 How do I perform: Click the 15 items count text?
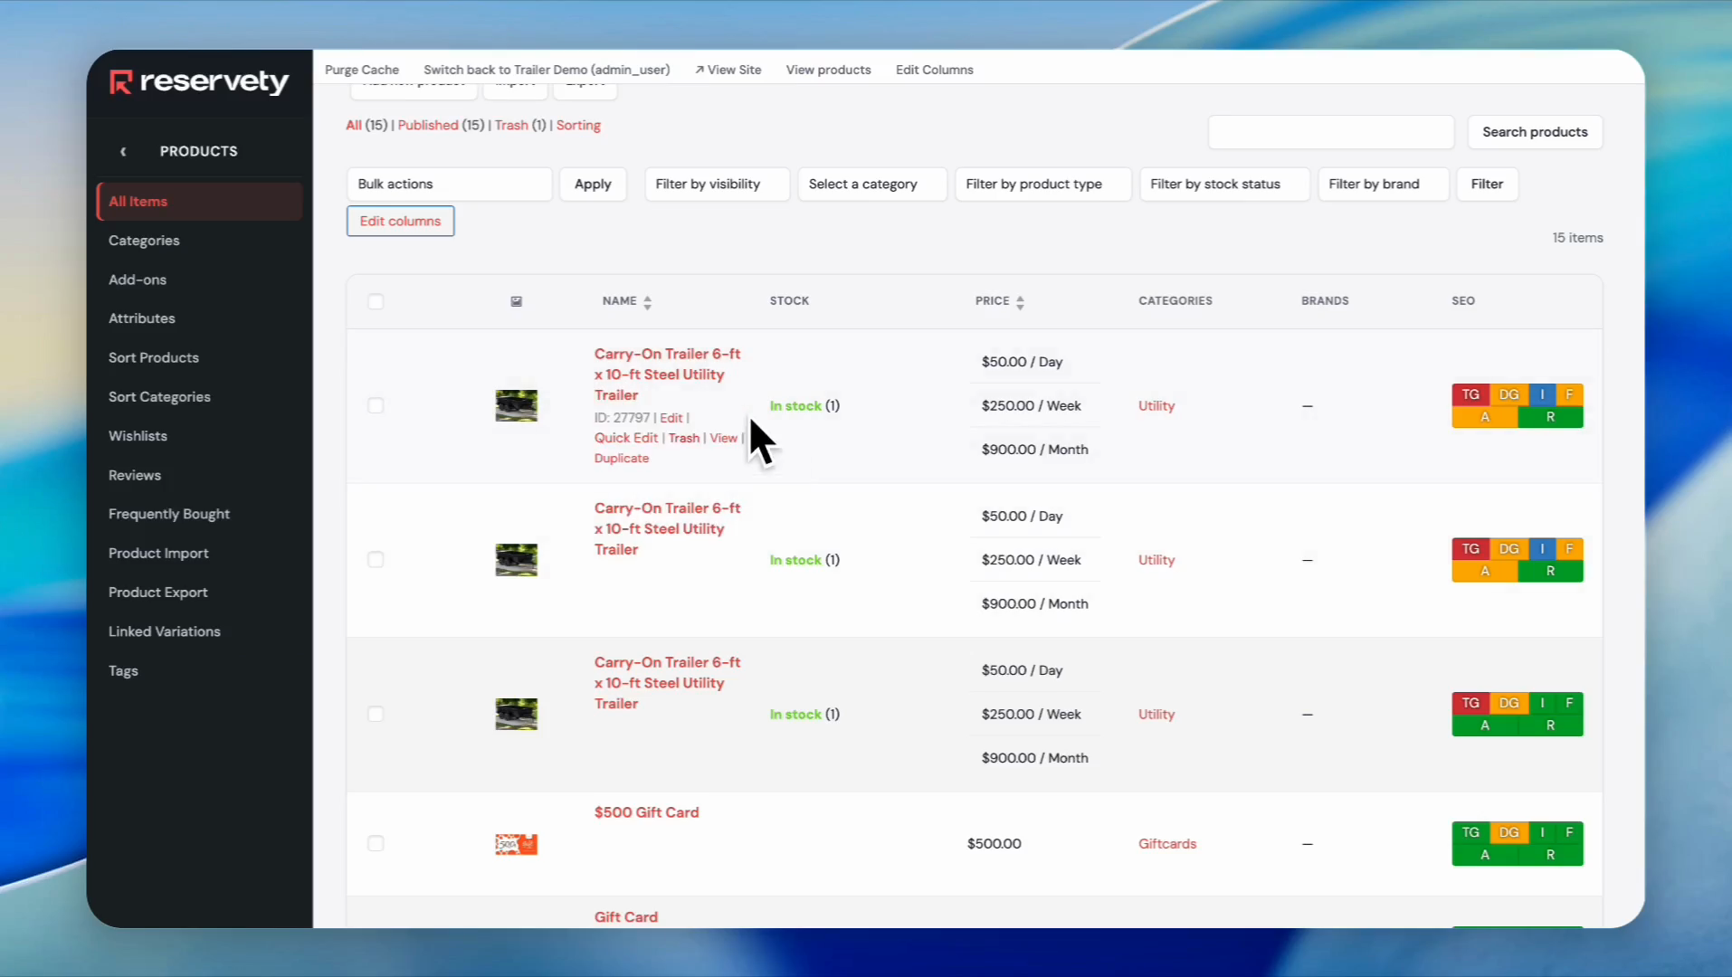pyautogui.click(x=1577, y=238)
